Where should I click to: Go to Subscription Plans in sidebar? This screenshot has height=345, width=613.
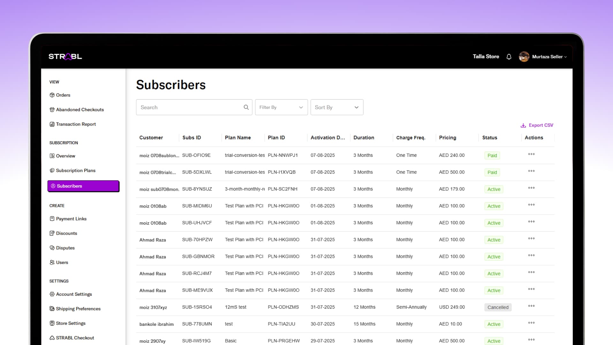tap(76, 171)
